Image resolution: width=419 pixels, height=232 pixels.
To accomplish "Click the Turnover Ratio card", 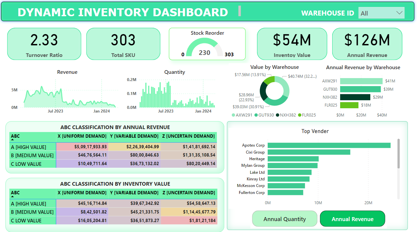I will coord(44,44).
